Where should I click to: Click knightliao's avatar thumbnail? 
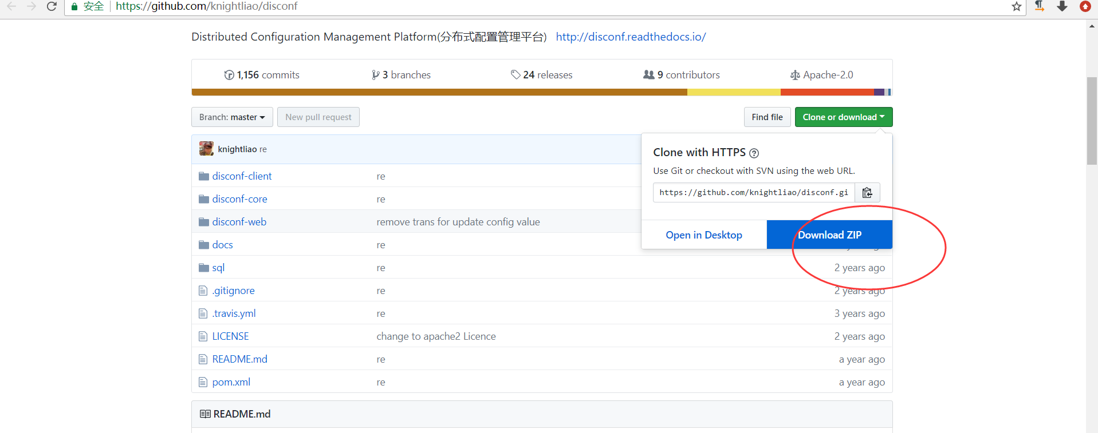206,149
